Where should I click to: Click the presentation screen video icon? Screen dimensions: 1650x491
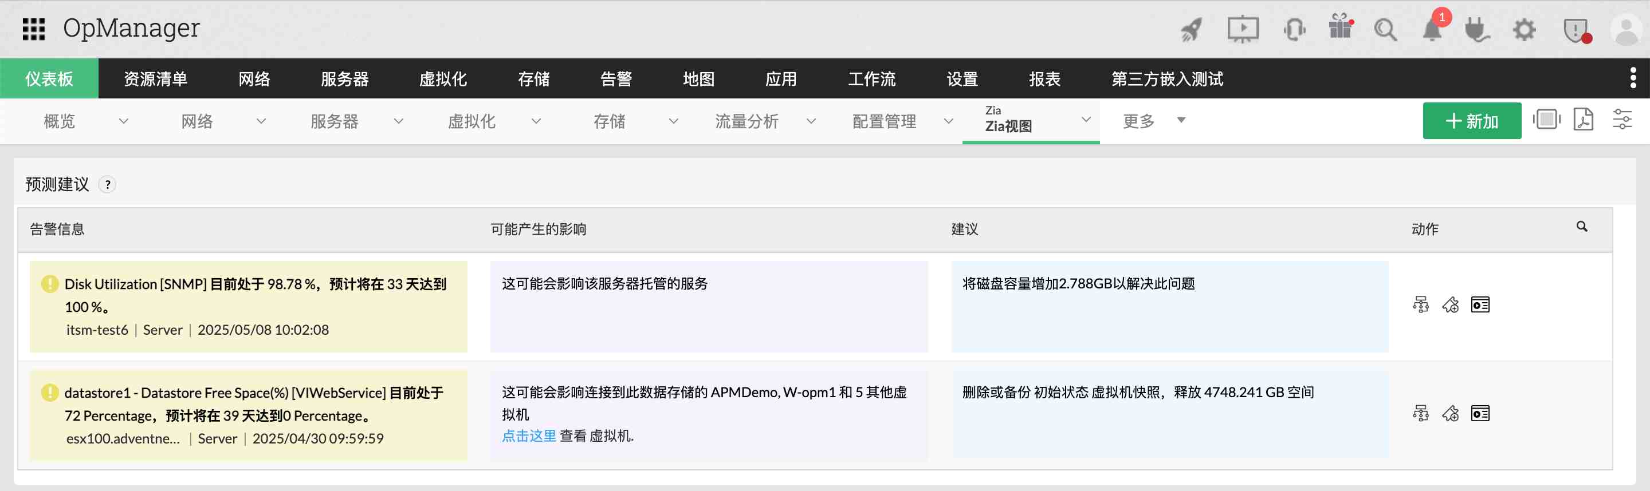click(1243, 29)
